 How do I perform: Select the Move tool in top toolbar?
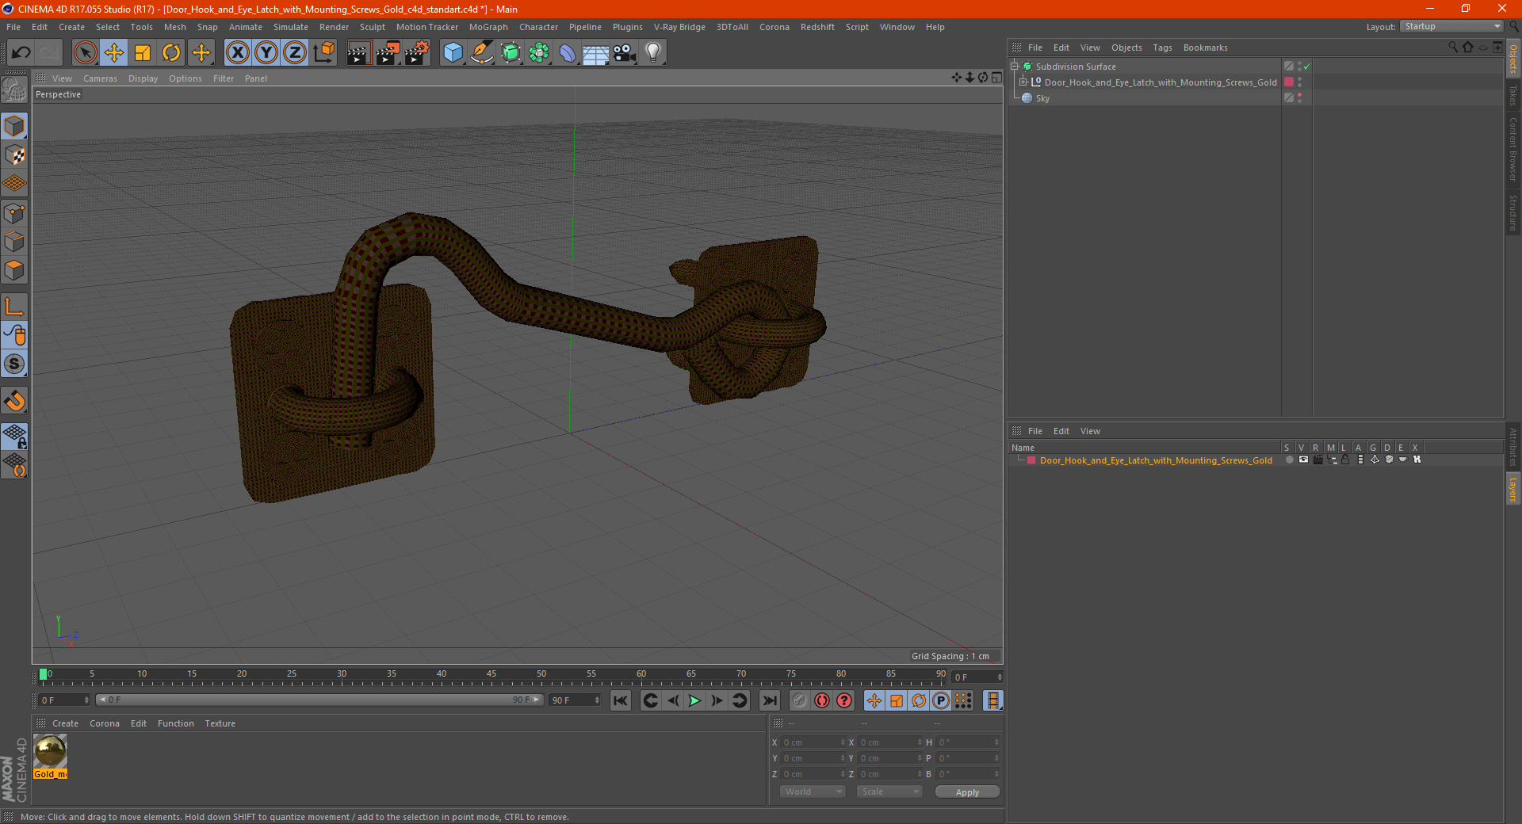click(x=114, y=53)
